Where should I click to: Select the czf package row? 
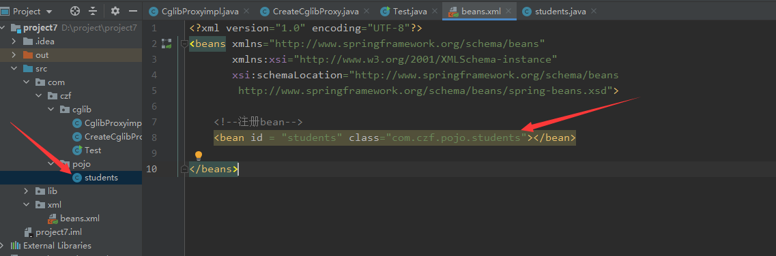[71, 96]
